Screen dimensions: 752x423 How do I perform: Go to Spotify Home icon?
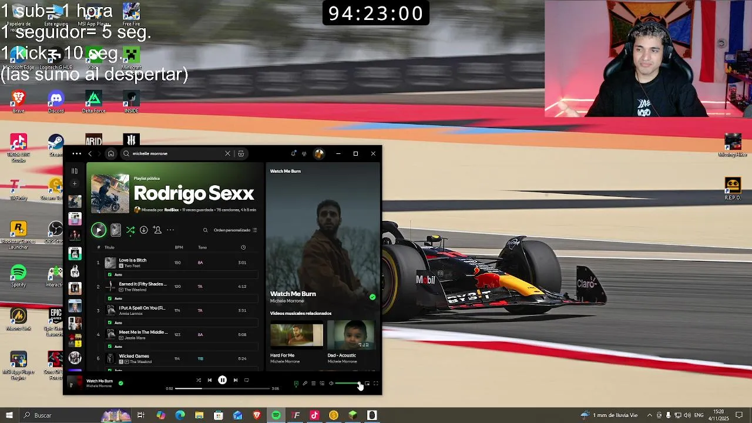click(x=110, y=153)
